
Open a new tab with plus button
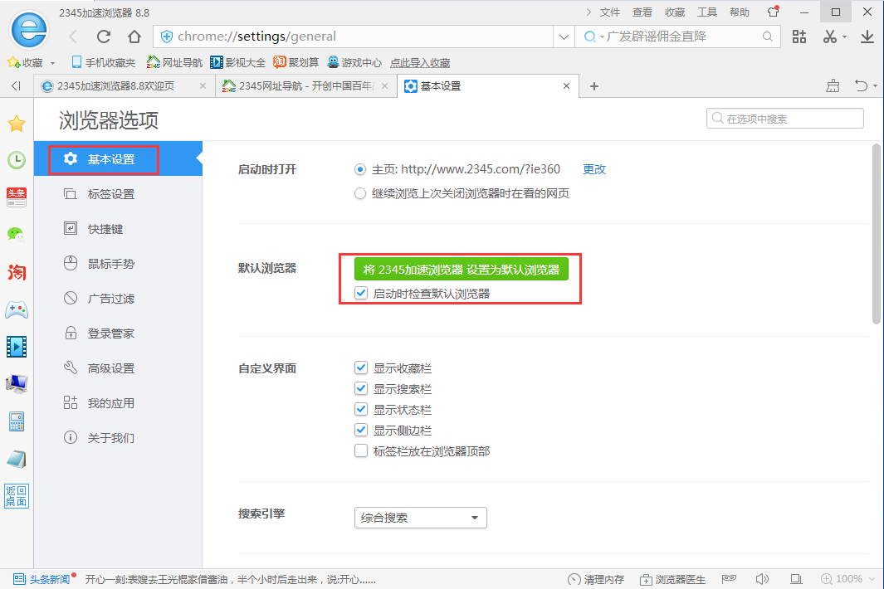(593, 85)
